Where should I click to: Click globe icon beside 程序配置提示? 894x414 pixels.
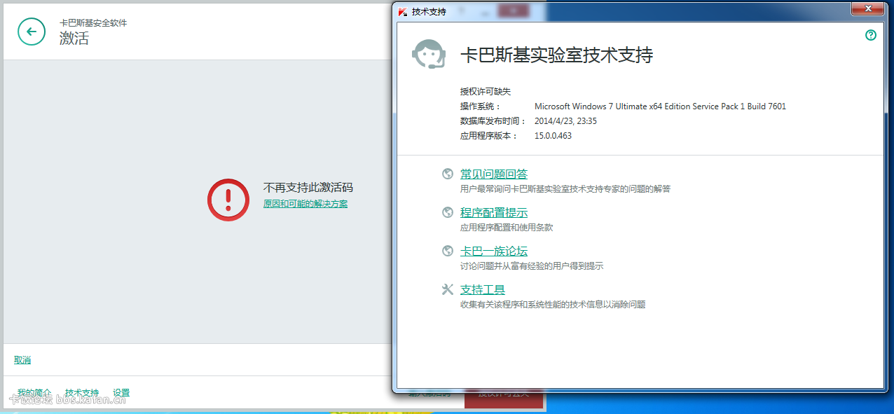point(448,212)
